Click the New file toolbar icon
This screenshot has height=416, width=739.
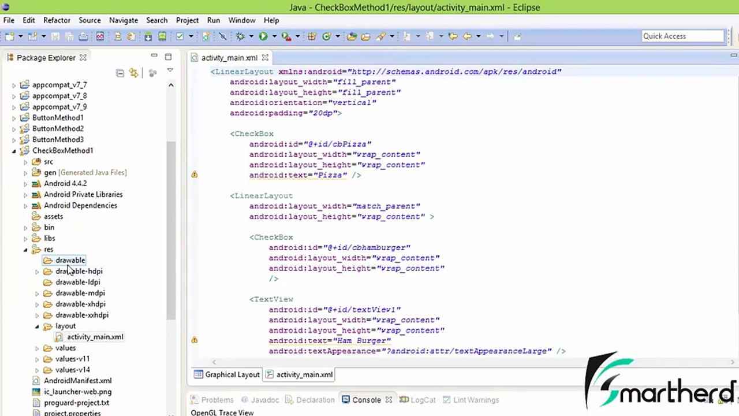(x=9, y=36)
